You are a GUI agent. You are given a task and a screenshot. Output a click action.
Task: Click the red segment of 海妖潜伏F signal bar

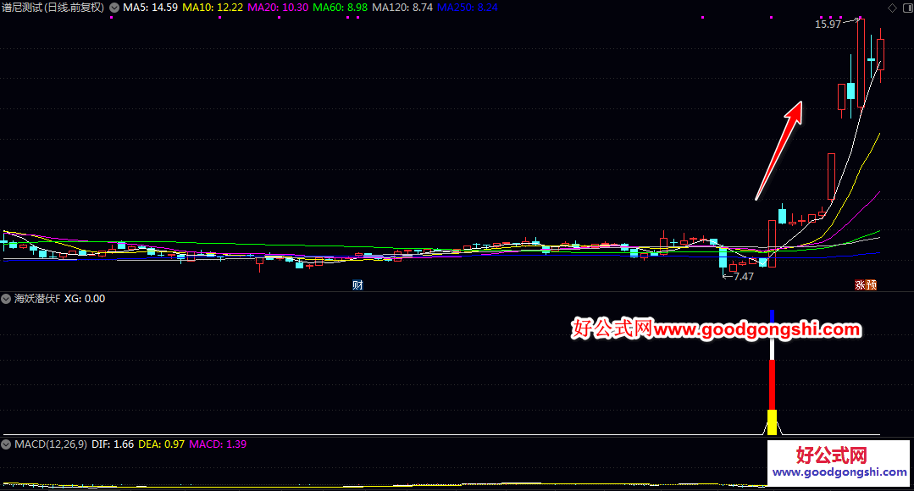coord(773,385)
